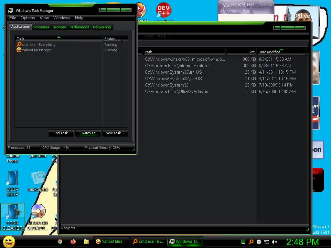The width and height of the screenshot is (331, 248).
Task: Select the Applications tab
Action: click(x=20, y=26)
